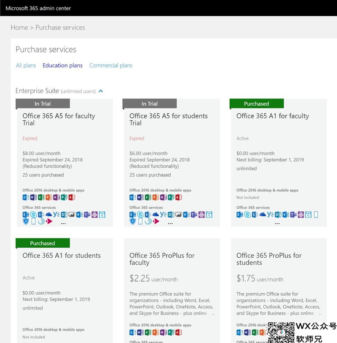
Task: Select Skype service icon in A5 faculty Trial card
Action: (x=34, y=215)
